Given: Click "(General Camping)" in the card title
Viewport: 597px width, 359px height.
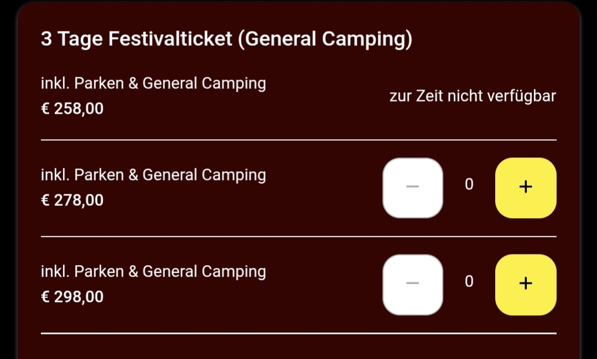Looking at the screenshot, I should point(325,40).
